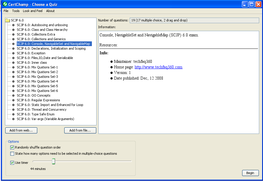Click bullet icon beside OO Concepts quiz
The height and width of the screenshot is (182, 263).
(x=14, y=95)
